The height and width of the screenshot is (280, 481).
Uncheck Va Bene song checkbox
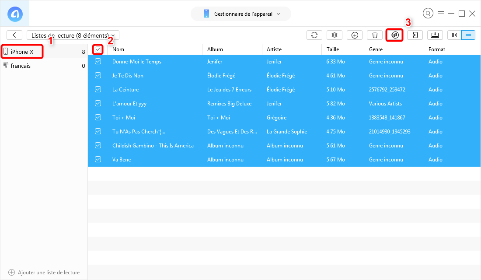click(x=98, y=159)
